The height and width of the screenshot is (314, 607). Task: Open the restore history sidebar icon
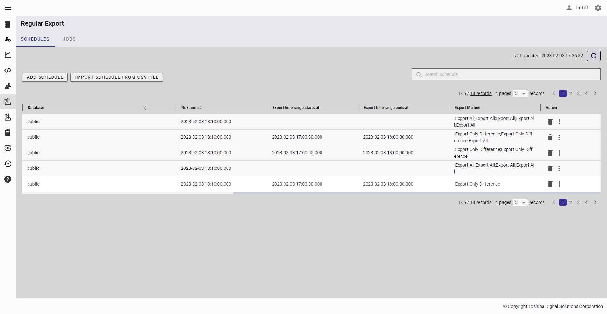click(8, 164)
